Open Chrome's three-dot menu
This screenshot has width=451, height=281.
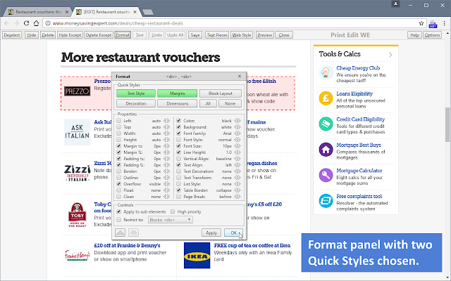[445, 23]
